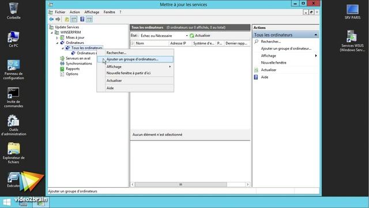Click the WINSERPRIM server icon

pyautogui.click(x=57, y=32)
